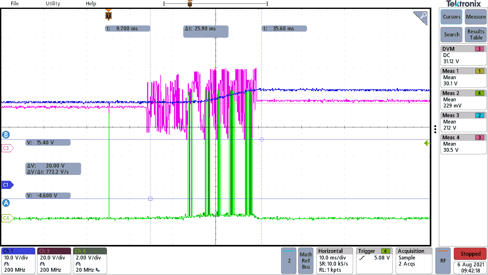Toggle the RF channel button
Viewport: 488px width, 275px height.
click(443, 260)
